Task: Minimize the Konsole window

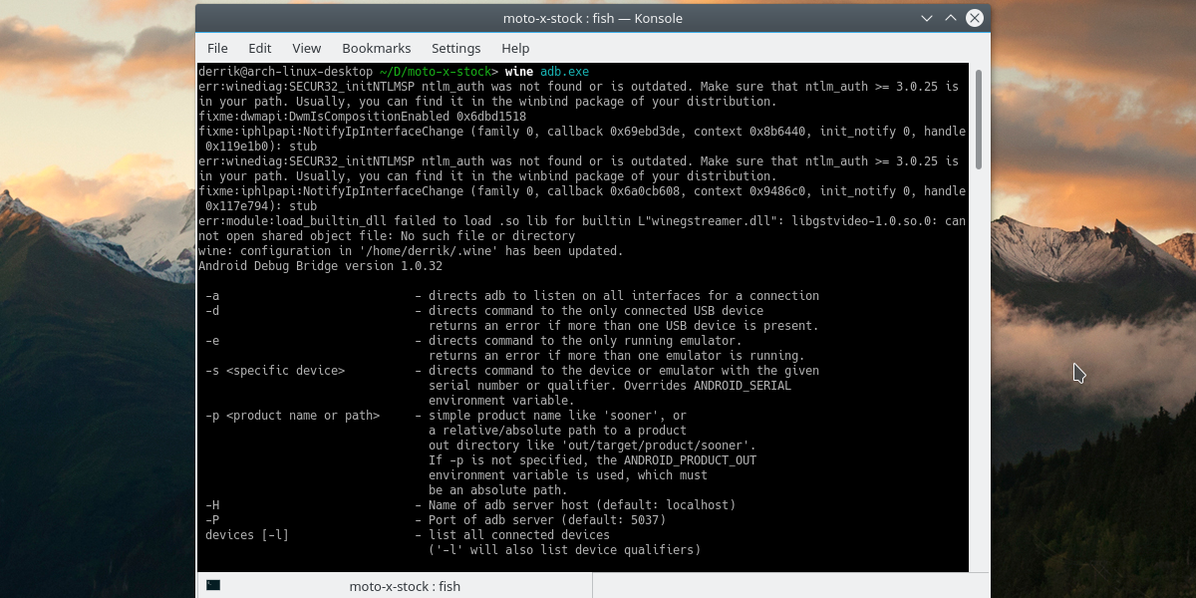Action: coord(925,18)
